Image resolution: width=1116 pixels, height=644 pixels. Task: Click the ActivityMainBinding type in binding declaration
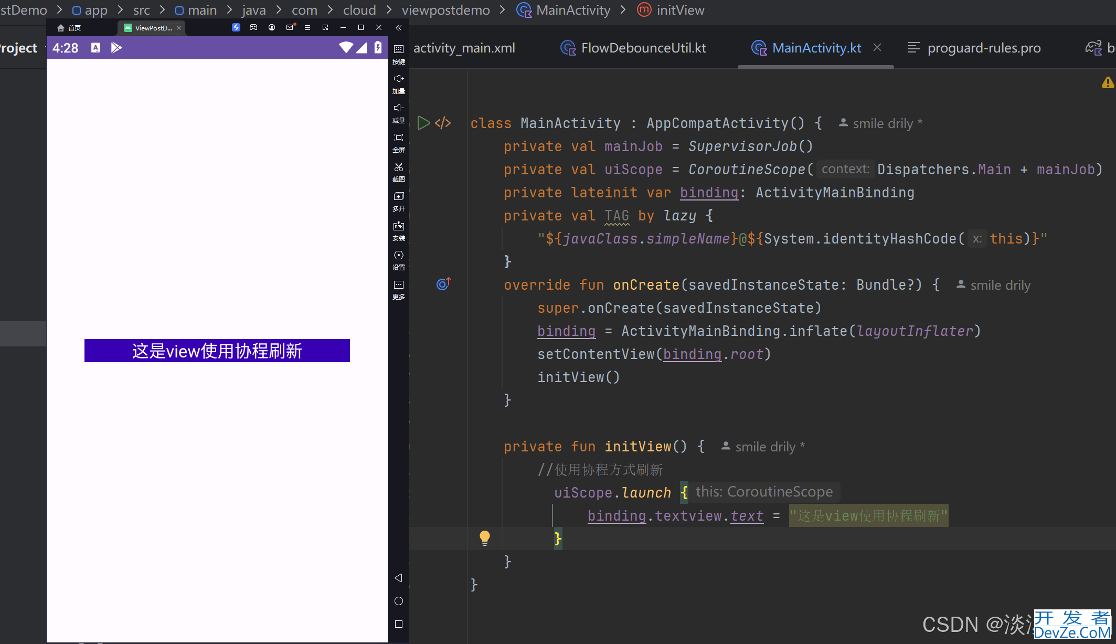(x=835, y=193)
